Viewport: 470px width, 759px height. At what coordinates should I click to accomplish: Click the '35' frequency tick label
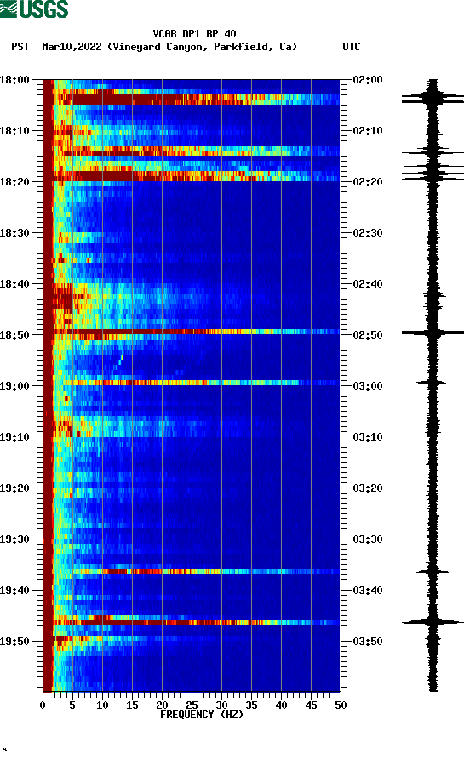pyautogui.click(x=251, y=705)
